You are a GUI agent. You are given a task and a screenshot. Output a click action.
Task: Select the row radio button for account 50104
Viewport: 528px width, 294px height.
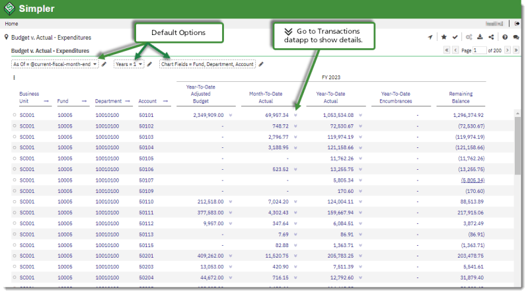[15, 147]
